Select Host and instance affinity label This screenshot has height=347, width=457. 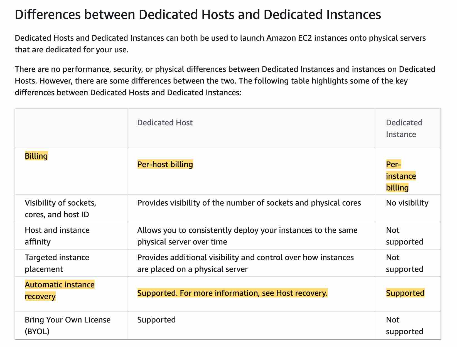coord(57,236)
